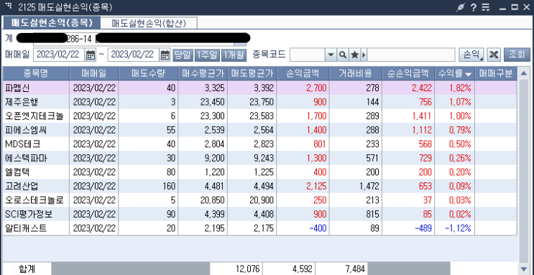Click the 순손익금액 column header
The width and height of the screenshot is (534, 275).
[x=408, y=73]
